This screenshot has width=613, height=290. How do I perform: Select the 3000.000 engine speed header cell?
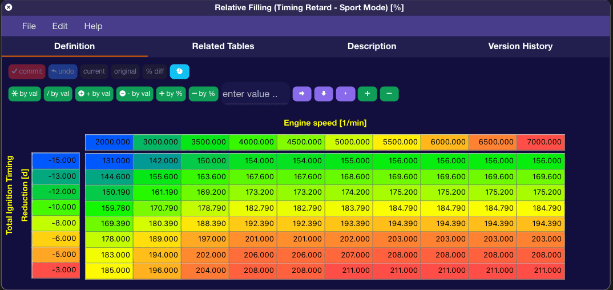coord(157,142)
